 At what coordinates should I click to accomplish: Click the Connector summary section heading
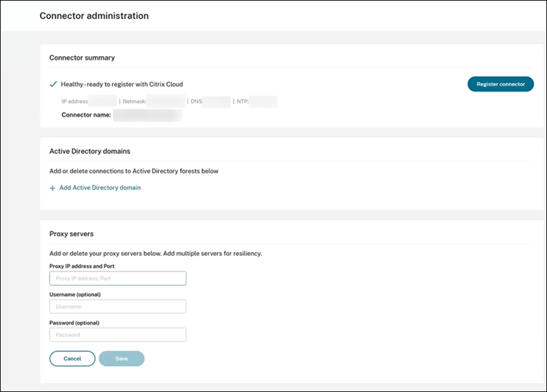tap(82, 58)
